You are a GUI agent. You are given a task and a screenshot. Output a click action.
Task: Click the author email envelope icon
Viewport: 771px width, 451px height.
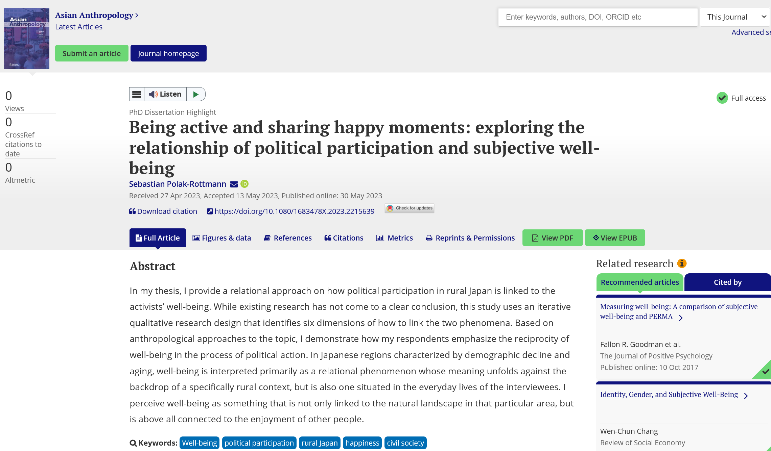pyautogui.click(x=234, y=184)
